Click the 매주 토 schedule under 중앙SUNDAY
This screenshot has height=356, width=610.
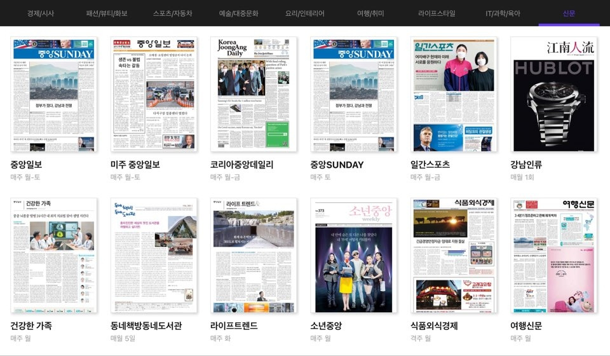pos(320,177)
